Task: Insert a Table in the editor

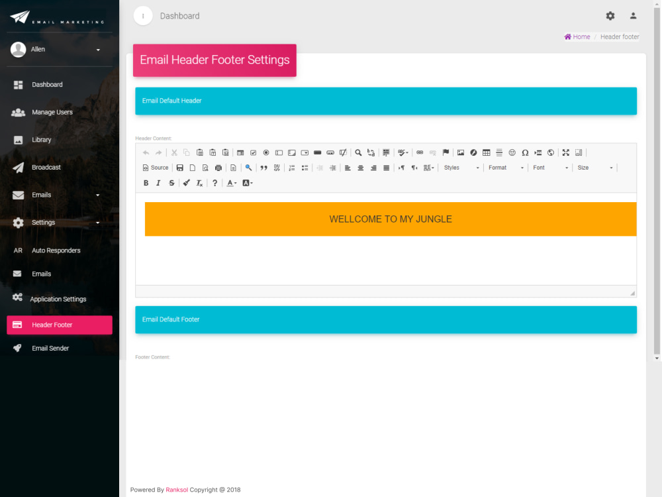Action: [x=487, y=152]
